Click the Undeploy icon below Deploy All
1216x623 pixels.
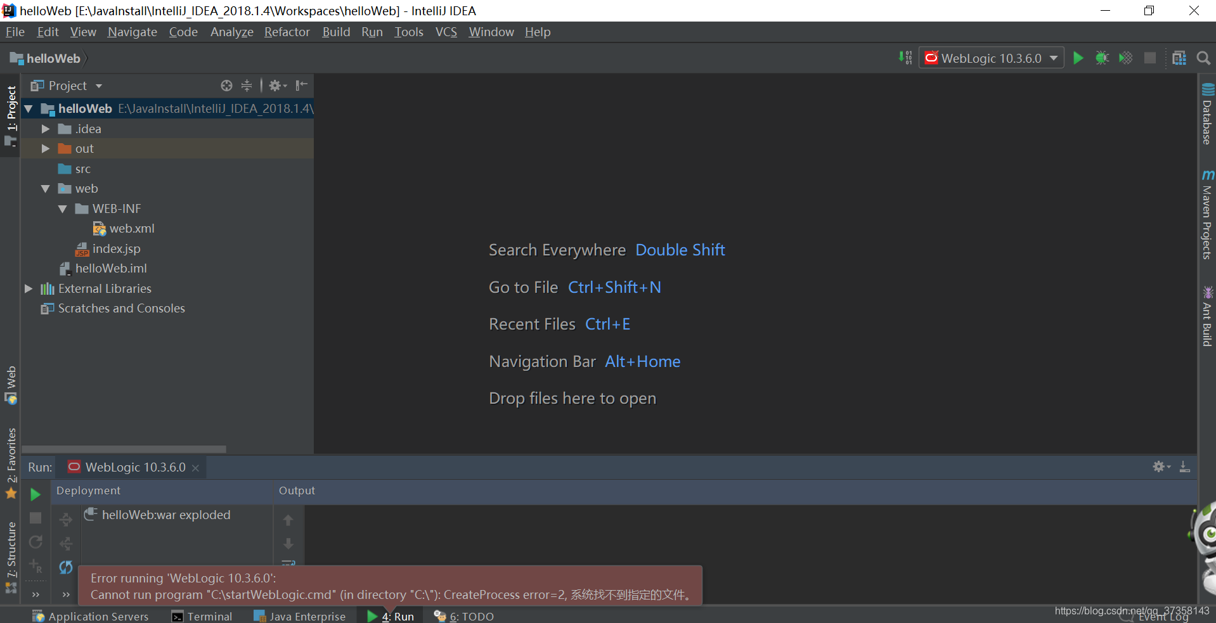tap(66, 544)
